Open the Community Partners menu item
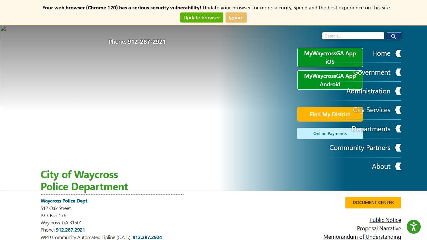 click(x=359, y=148)
